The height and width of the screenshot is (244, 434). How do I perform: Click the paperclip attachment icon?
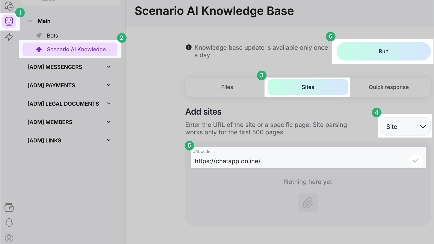308,203
